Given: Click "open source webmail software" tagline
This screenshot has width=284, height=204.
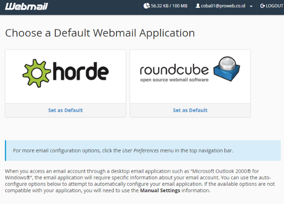Looking at the screenshot, I should click(x=174, y=80).
